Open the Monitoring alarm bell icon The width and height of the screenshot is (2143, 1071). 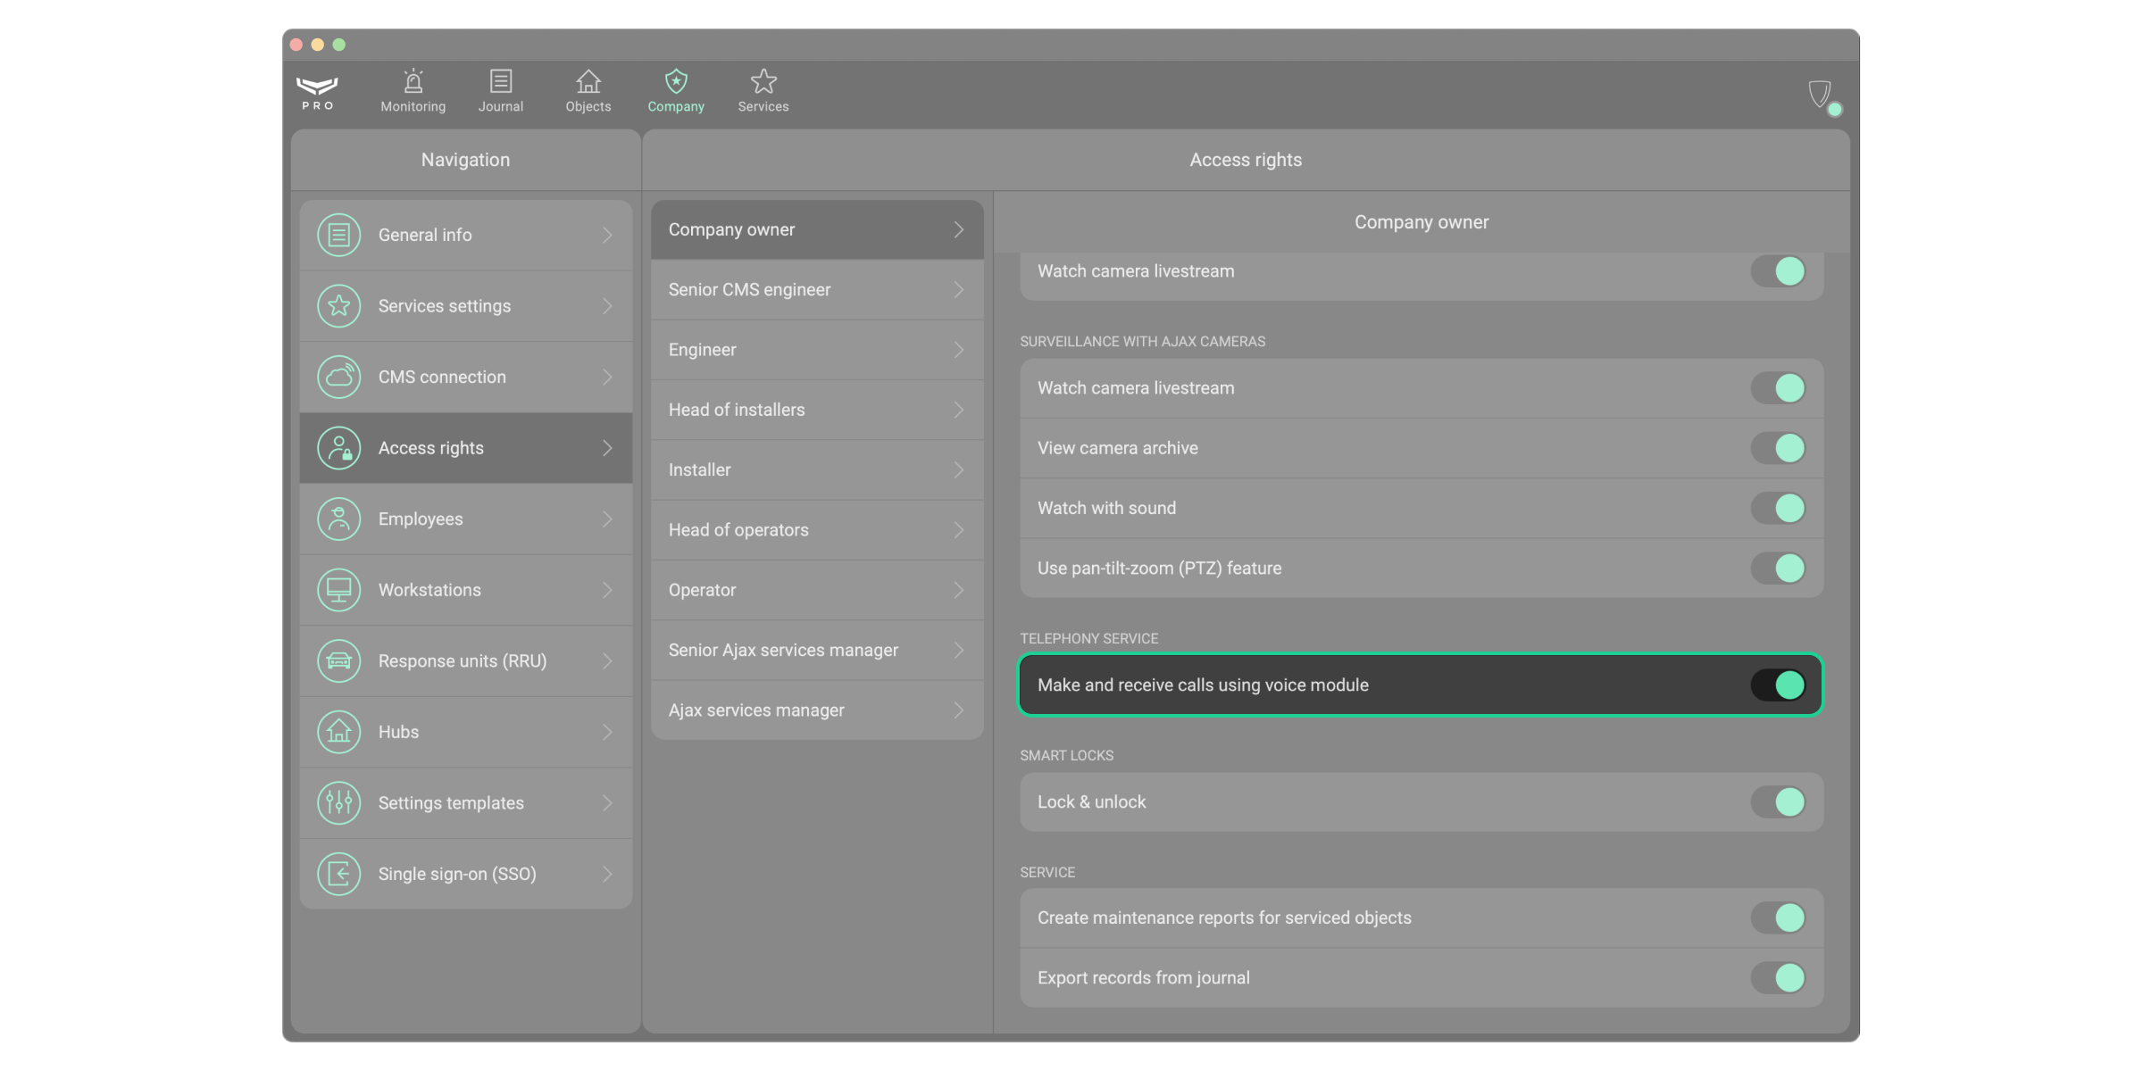click(413, 82)
